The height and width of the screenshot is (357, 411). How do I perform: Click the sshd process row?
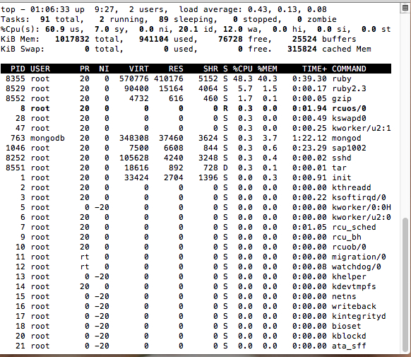[x=196, y=158]
